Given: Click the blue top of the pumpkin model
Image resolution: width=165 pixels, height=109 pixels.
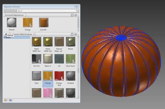Looking at the screenshot, I should tap(121, 38).
